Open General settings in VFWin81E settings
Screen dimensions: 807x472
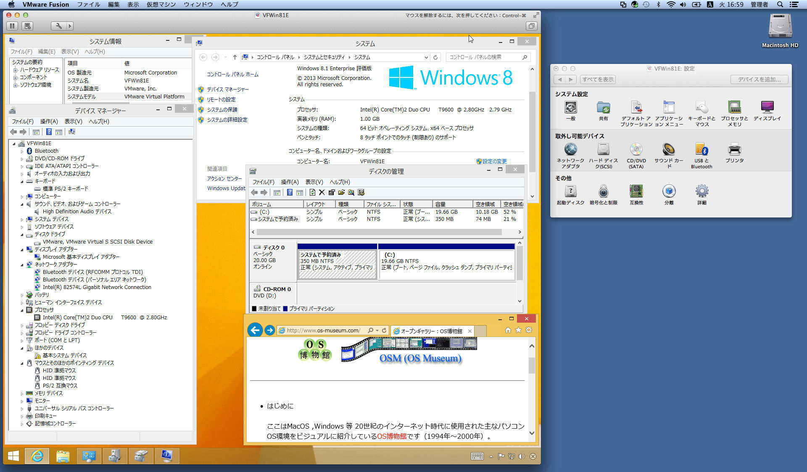(570, 107)
